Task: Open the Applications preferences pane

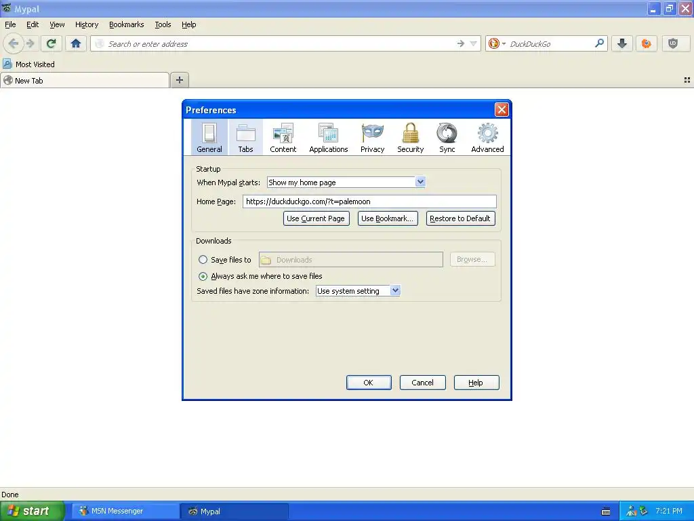Action: click(x=329, y=137)
